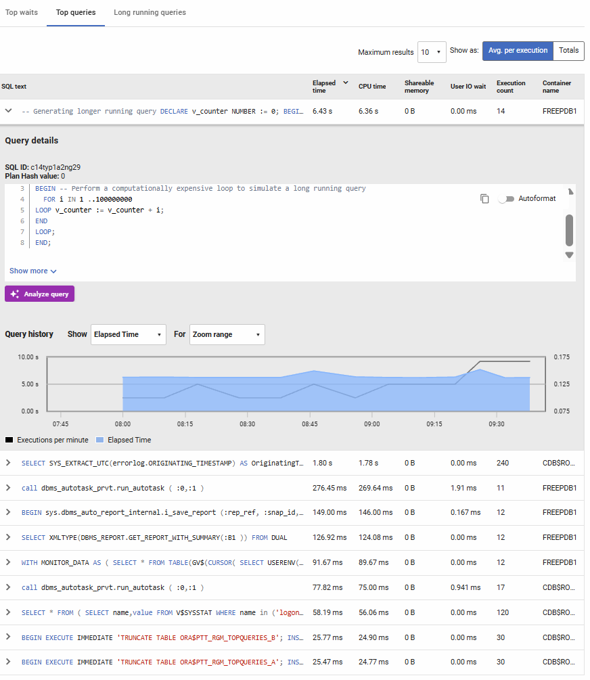The width and height of the screenshot is (590, 680).
Task: Open the Maximum results dropdown
Action: (x=432, y=52)
